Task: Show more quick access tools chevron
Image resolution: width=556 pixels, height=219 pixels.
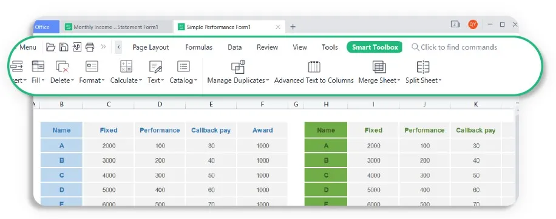Action: pos(104,47)
